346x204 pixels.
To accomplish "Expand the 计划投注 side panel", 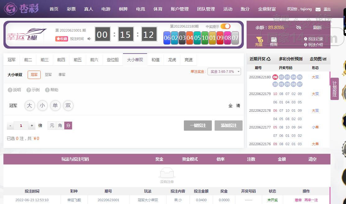I will tap(335, 89).
